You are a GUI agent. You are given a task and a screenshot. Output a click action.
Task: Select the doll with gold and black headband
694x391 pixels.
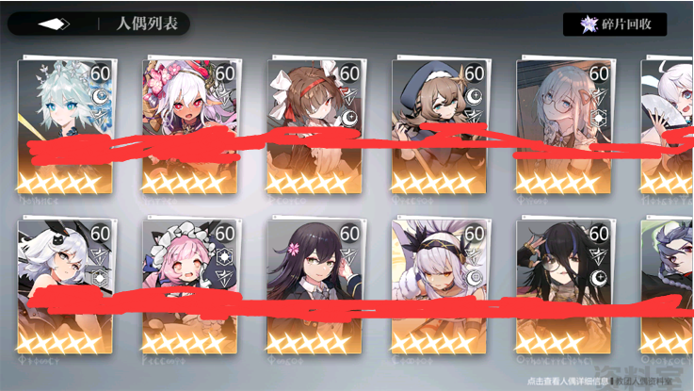click(440, 287)
